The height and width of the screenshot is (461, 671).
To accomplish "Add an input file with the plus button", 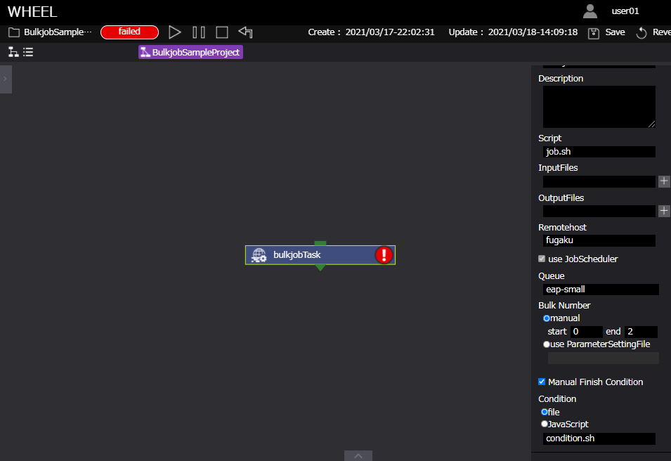I will point(664,181).
